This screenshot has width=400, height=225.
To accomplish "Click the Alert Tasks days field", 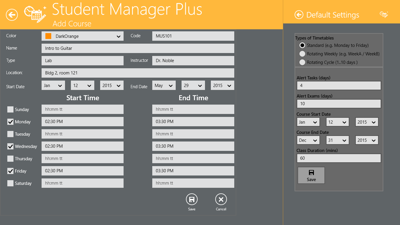I will click(x=339, y=86).
